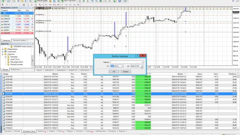Select the NQ_skript_Sokol script

click(x=16, y=62)
